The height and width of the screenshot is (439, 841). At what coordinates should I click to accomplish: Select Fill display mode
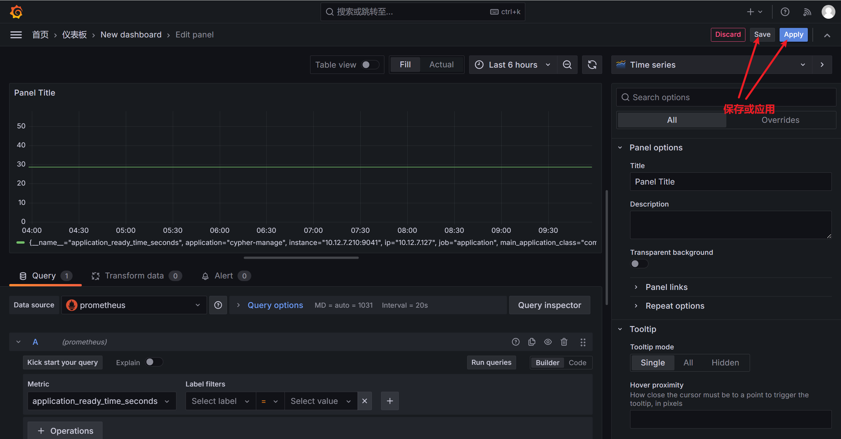tap(405, 65)
